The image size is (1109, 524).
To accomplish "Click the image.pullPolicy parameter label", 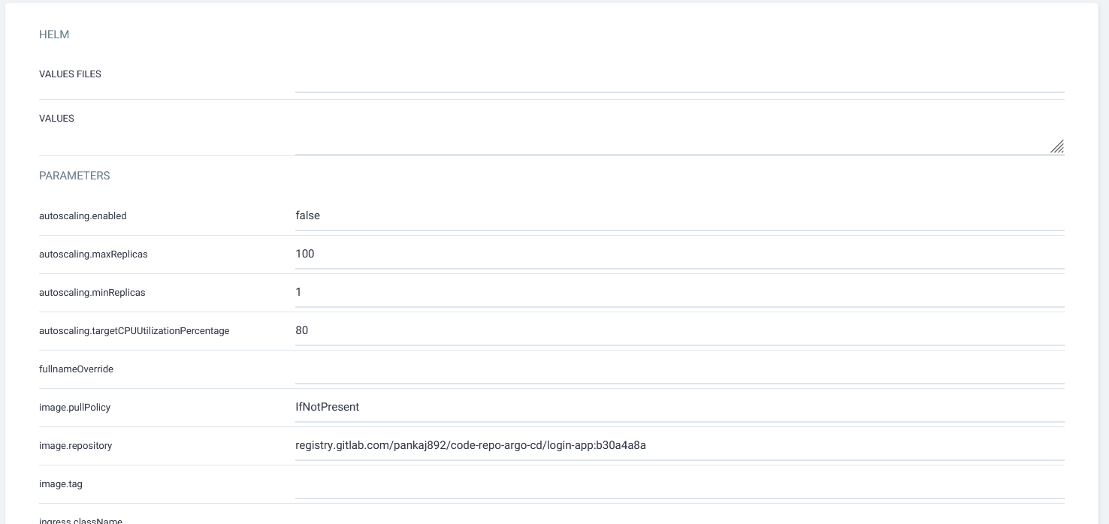I will pyautogui.click(x=74, y=408).
